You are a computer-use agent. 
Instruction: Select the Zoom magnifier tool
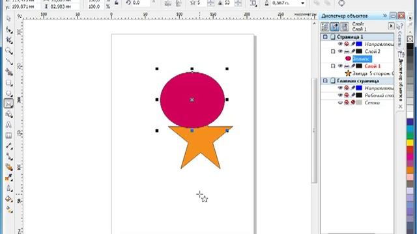[x=8, y=51]
